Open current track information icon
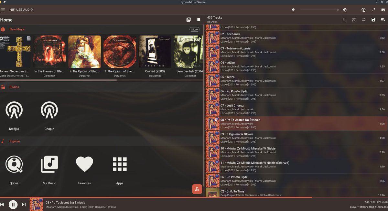The height and width of the screenshot is (211, 388). (x=363, y=10)
